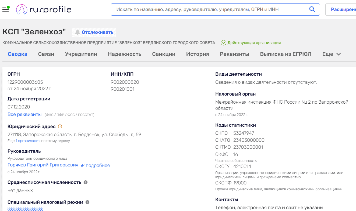Expand the Еще tab dropdown
Viewport: 356px width, 211px height.
(332, 54)
